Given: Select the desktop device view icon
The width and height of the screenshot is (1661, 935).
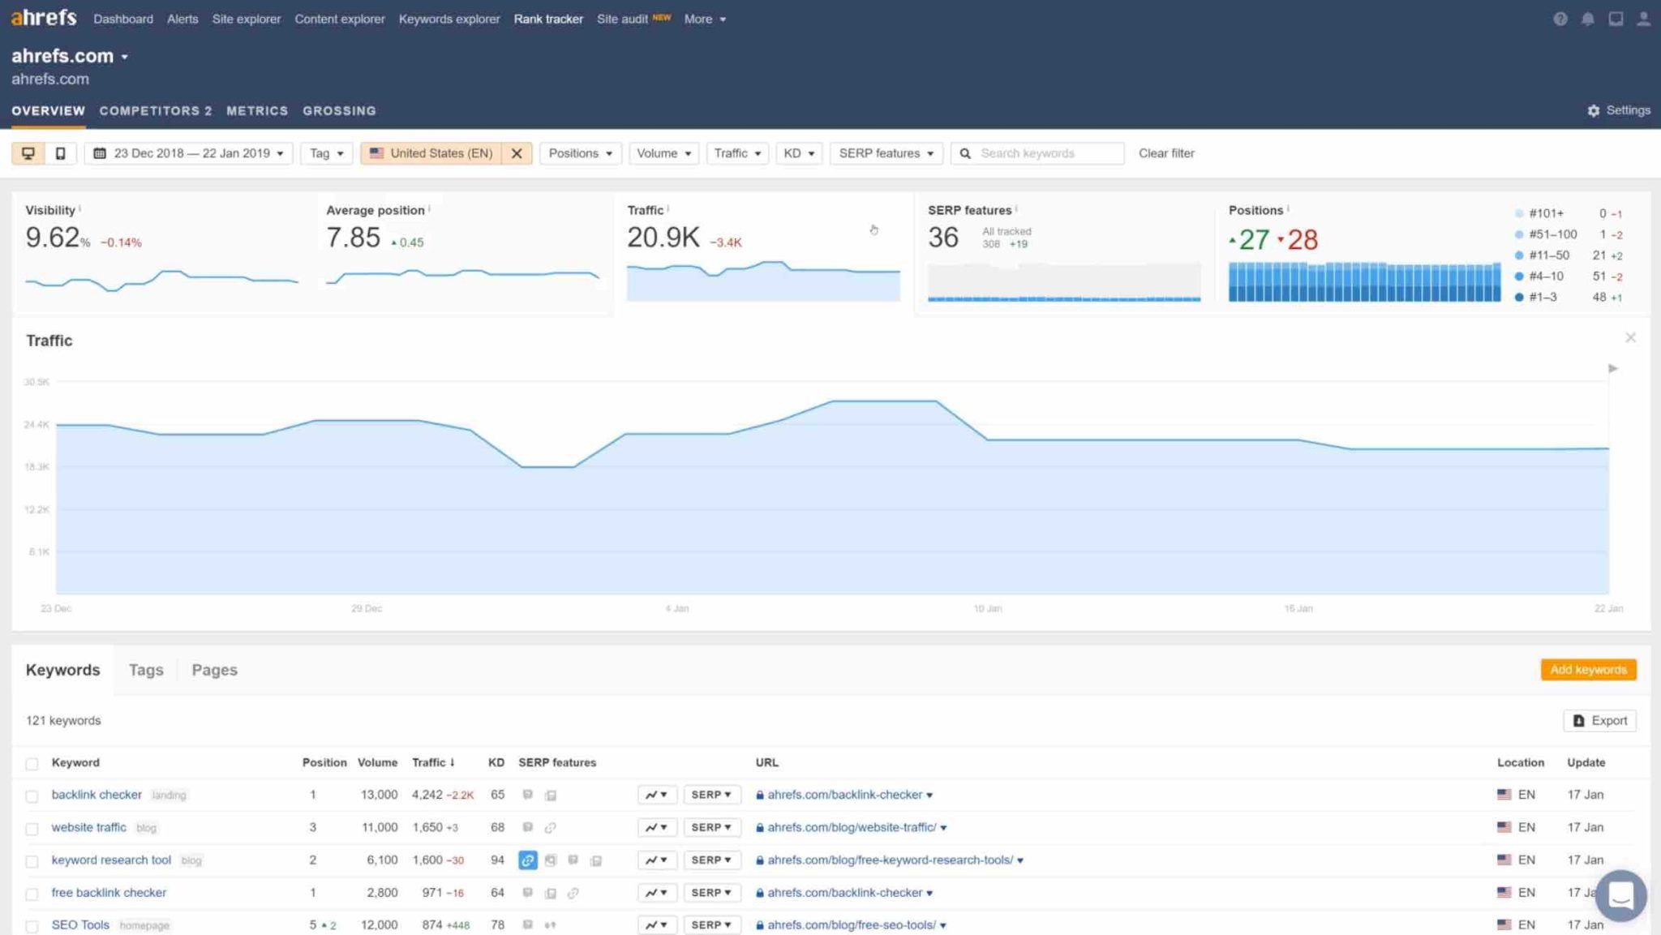Looking at the screenshot, I should pos(28,153).
